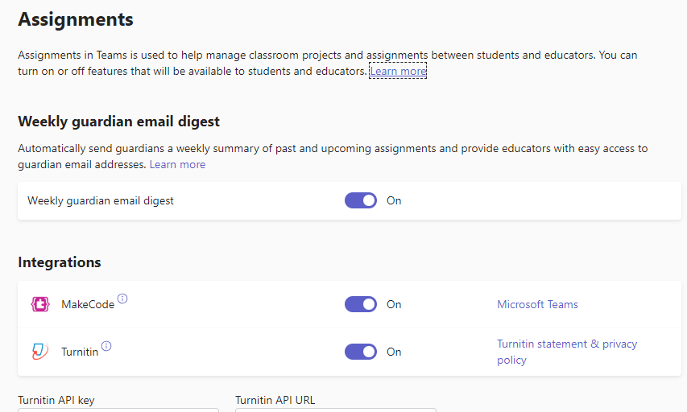Open the Learn more link under Assignments description
The width and height of the screenshot is (687, 412).
click(x=398, y=71)
